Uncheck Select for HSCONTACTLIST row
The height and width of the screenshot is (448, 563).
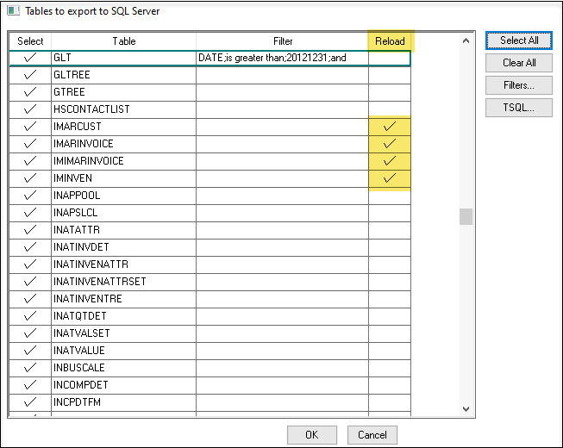click(30, 109)
